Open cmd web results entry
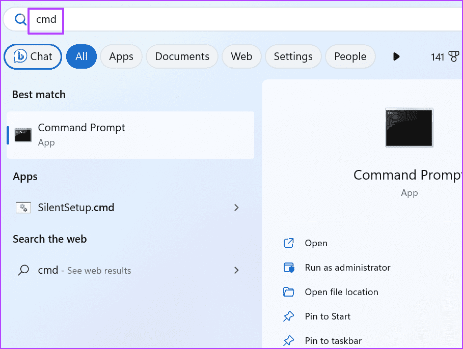Image resolution: width=463 pixels, height=349 pixels. click(x=130, y=270)
